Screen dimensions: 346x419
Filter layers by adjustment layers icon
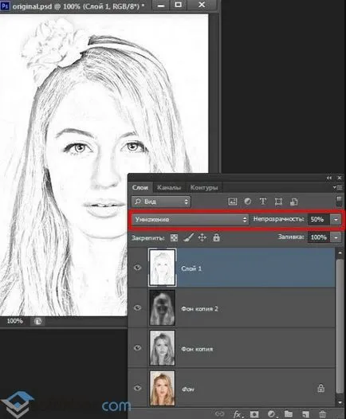point(248,202)
